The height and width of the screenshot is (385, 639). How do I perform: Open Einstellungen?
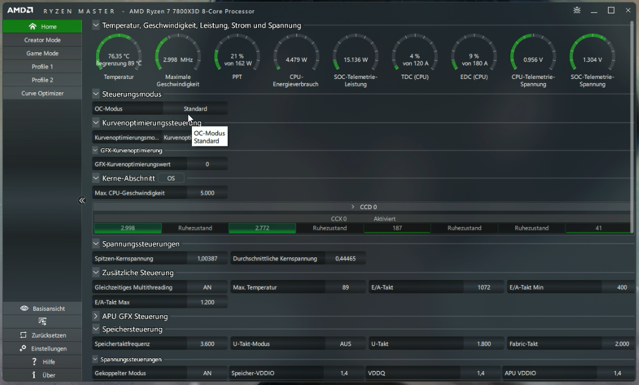pos(43,349)
